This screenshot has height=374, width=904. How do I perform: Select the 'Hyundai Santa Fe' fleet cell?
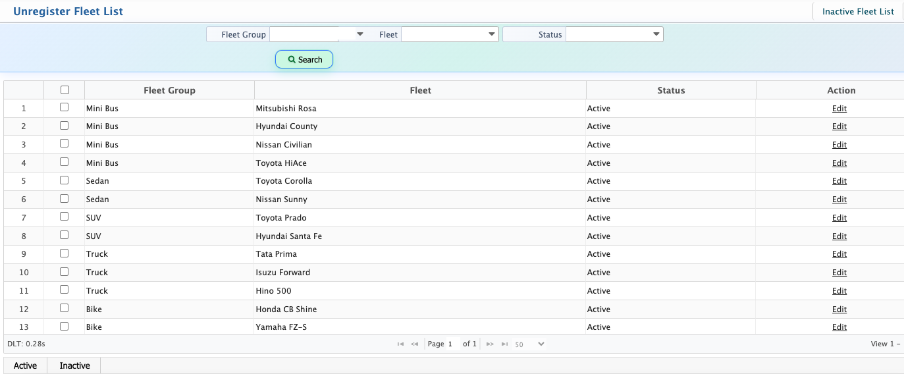[420, 236]
